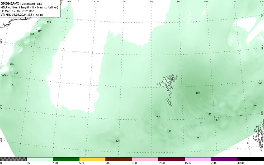Click the 2W longitude label
Viewport: 264px width, 165px height.
pos(234,2)
